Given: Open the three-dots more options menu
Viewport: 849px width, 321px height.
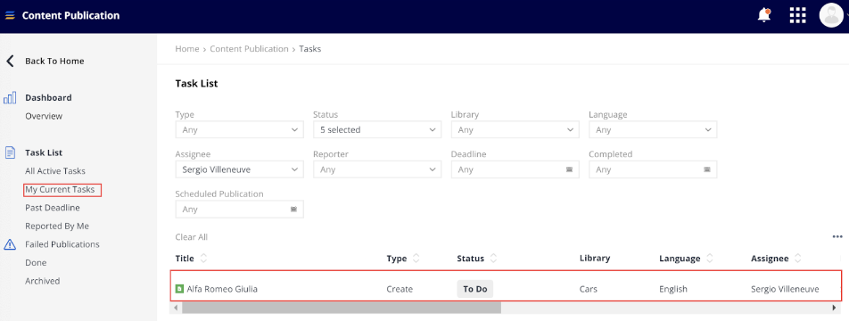Looking at the screenshot, I should 837,236.
